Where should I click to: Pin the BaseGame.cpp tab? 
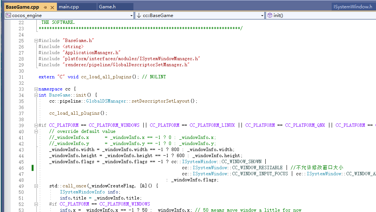click(x=45, y=7)
